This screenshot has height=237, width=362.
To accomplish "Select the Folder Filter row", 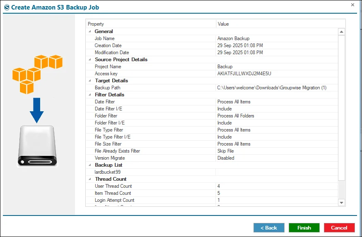I will click(x=212, y=116).
